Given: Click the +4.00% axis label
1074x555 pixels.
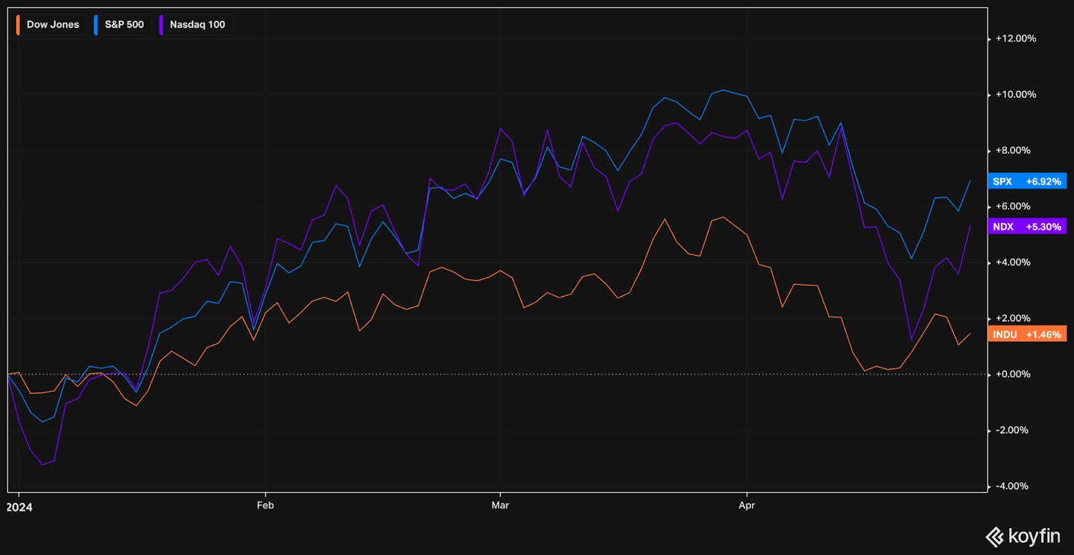Looking at the screenshot, I should (x=1013, y=262).
